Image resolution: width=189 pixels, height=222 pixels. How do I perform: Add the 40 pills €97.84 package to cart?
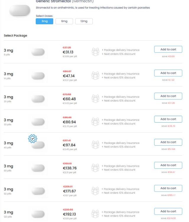coord(168,142)
